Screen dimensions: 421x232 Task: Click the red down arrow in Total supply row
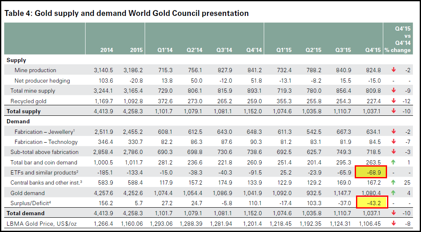click(393, 111)
